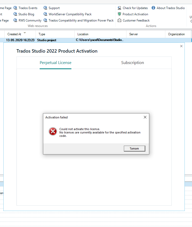Sort by the Organization column header

178,34
